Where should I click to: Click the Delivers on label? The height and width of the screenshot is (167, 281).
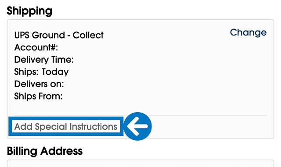39,84
